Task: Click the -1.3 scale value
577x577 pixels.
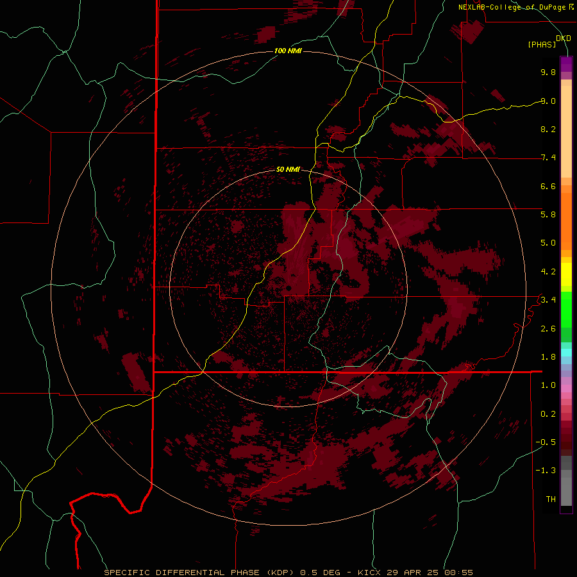Action: point(546,471)
